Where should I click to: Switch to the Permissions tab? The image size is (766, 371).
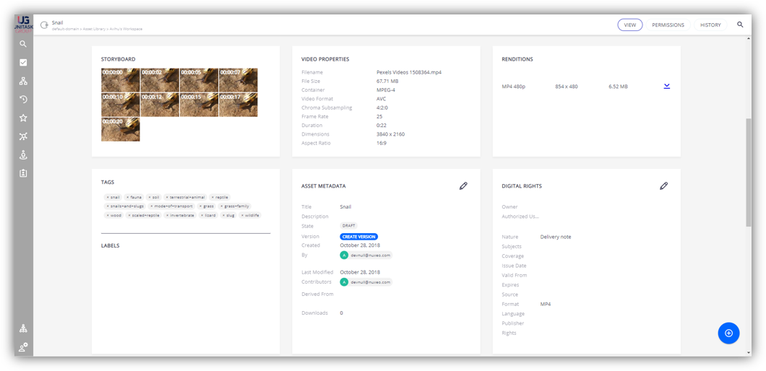[668, 25]
